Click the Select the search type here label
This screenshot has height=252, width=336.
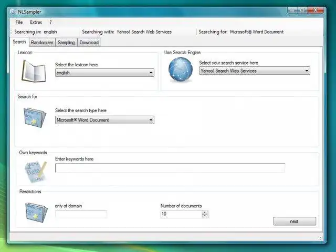(x=81, y=110)
